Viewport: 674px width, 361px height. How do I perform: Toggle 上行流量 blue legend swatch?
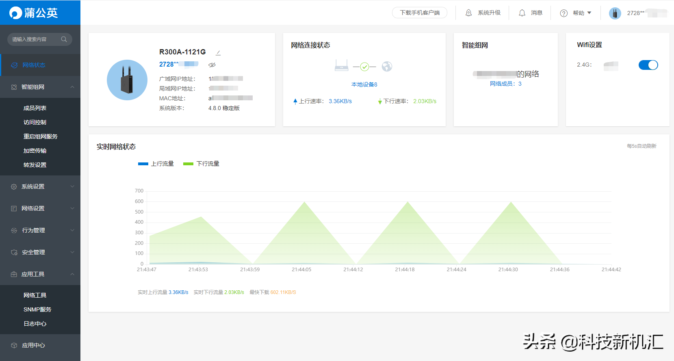click(143, 164)
